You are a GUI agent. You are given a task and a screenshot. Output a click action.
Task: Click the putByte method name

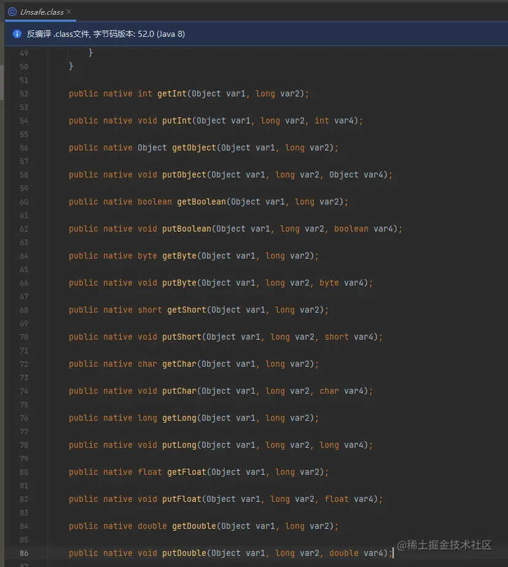click(179, 283)
